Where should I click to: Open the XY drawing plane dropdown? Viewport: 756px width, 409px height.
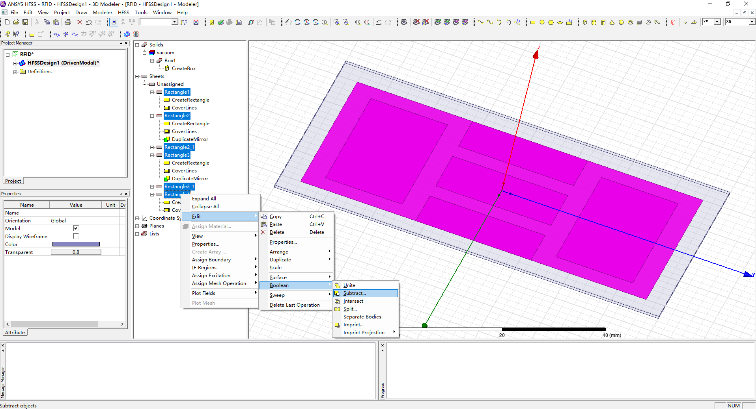[x=717, y=22]
